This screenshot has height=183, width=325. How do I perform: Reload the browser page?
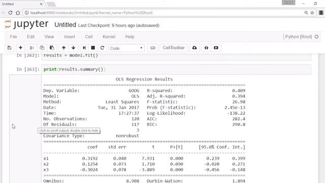(10, 13)
